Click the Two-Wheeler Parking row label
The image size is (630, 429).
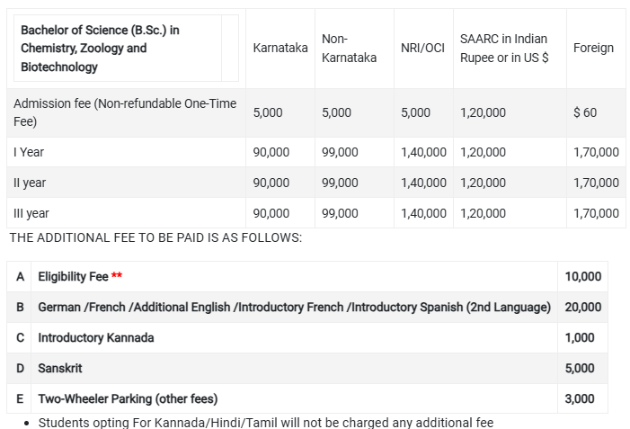128,398
